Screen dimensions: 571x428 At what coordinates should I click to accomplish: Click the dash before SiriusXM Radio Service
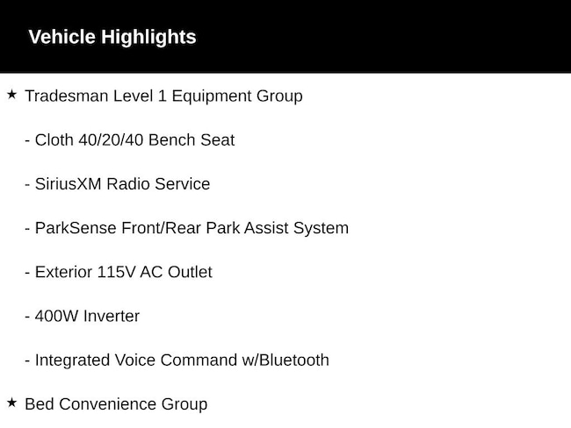(27, 185)
